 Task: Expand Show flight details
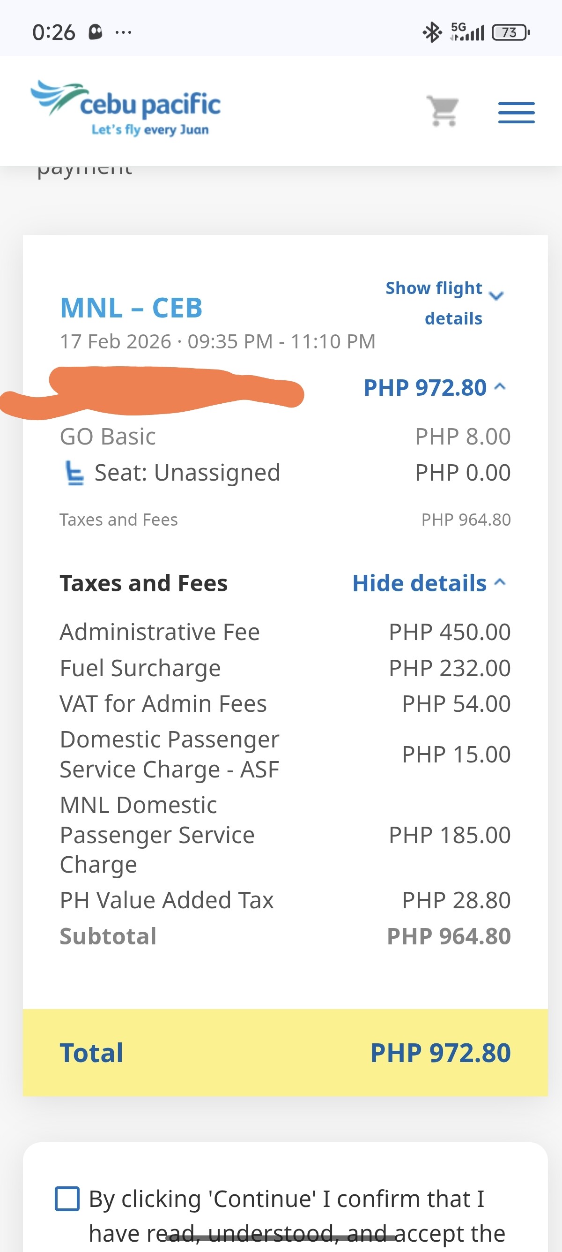click(444, 302)
